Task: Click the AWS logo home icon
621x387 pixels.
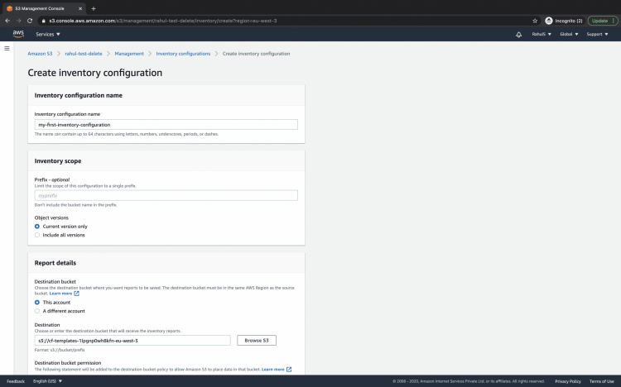Action: (18, 34)
